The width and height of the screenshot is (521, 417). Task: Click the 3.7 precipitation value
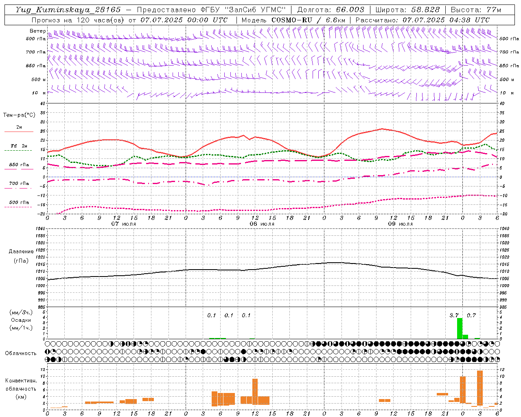454,315
